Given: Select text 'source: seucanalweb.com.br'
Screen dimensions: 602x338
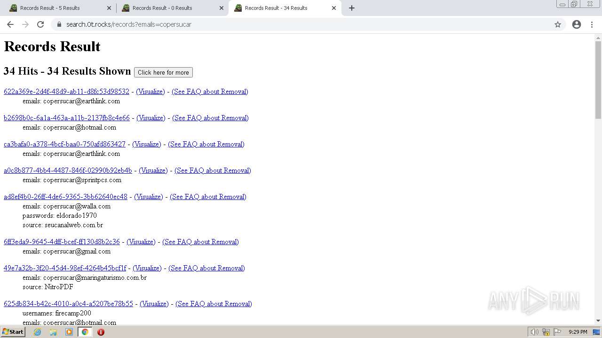Looking at the screenshot, I should point(63,225).
